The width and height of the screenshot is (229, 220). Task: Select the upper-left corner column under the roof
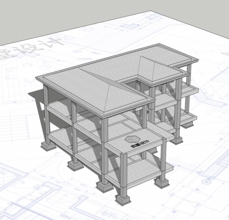(46, 95)
